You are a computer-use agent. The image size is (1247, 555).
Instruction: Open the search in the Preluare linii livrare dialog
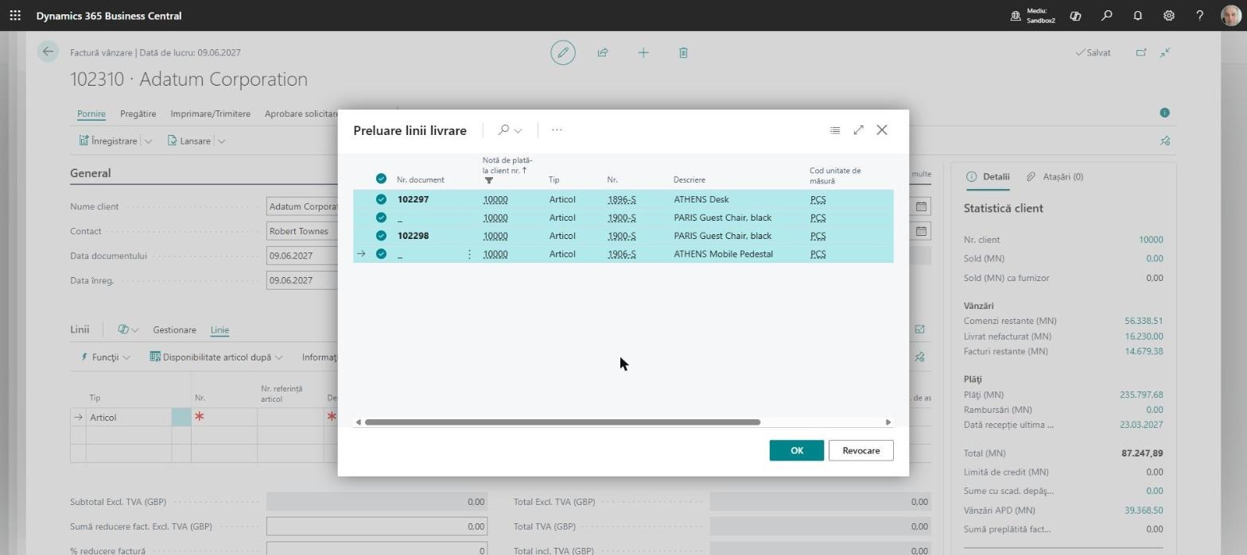503,129
